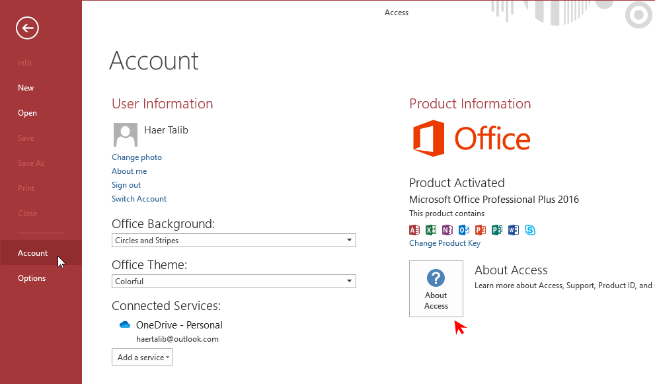Open the Office Background dropdown
The width and height of the screenshot is (655, 384).
(233, 241)
